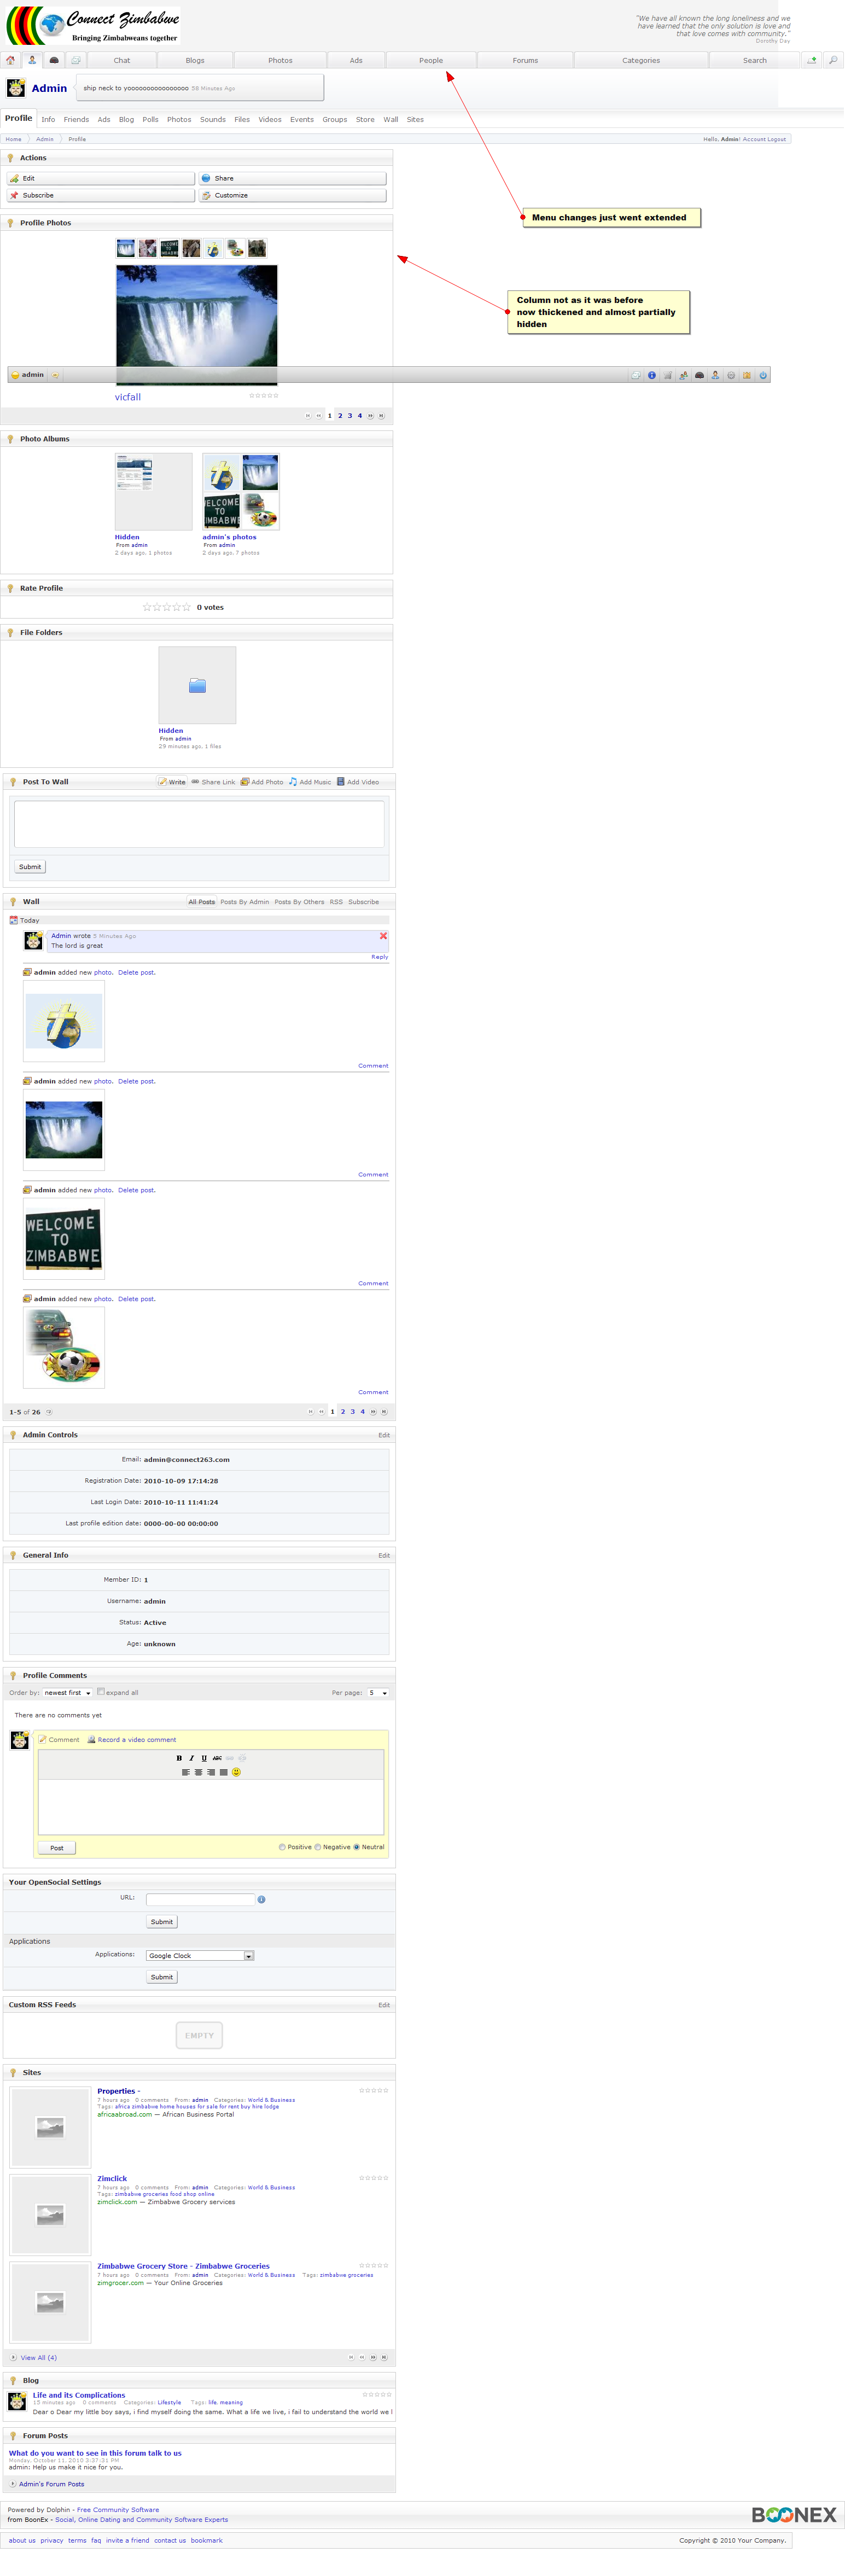This screenshot has height=2576, width=845.
Task: Click the Edit action button
Action: coord(101,179)
